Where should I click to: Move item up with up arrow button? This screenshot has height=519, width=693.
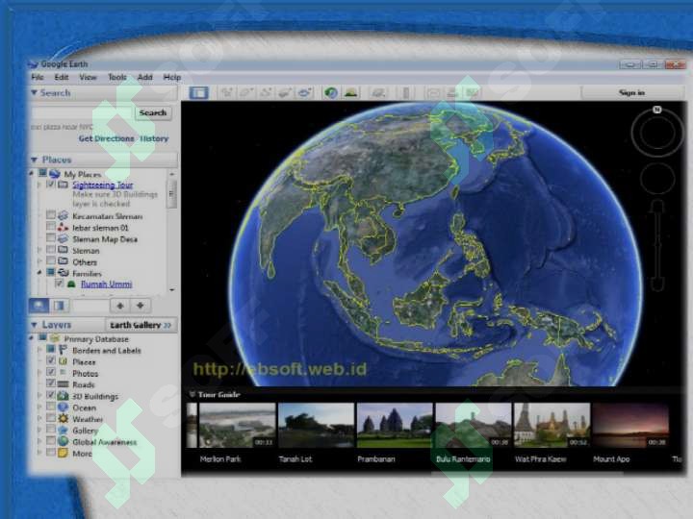119,305
